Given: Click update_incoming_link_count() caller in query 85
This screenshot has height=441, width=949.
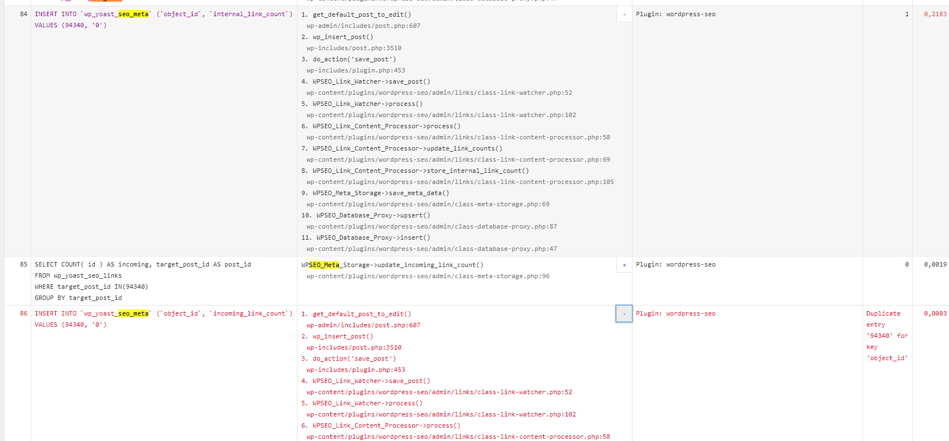Looking at the screenshot, I should [392, 265].
